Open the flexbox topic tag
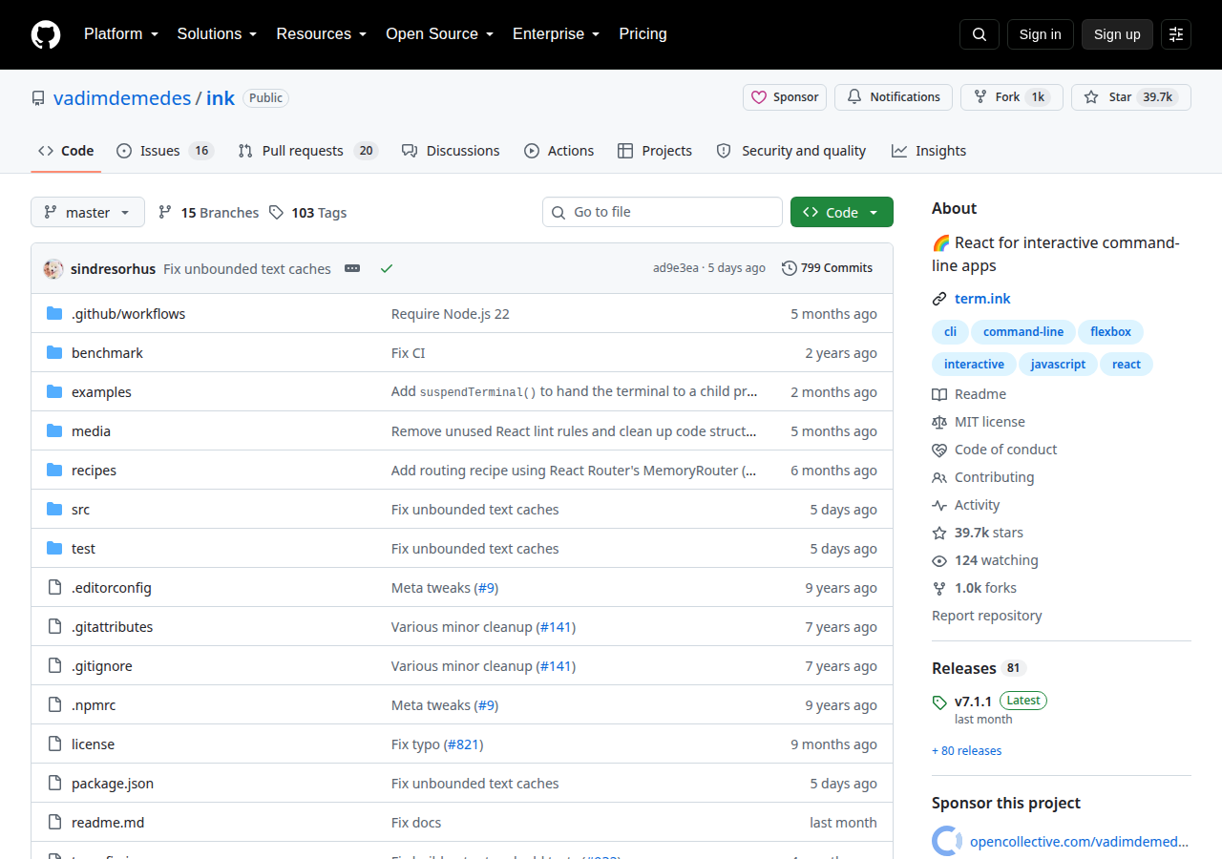Screen dimensions: 1222x859 [x=1111, y=332]
